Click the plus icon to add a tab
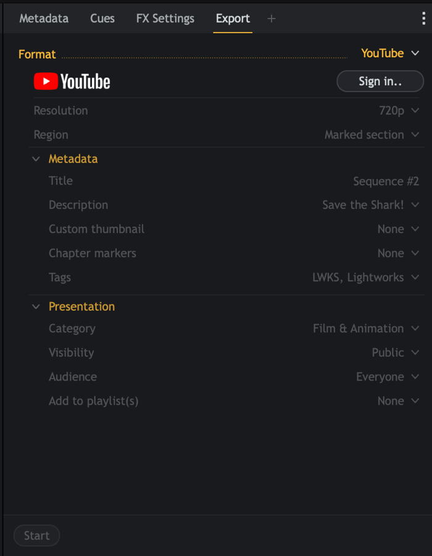The width and height of the screenshot is (432, 556). [x=272, y=19]
